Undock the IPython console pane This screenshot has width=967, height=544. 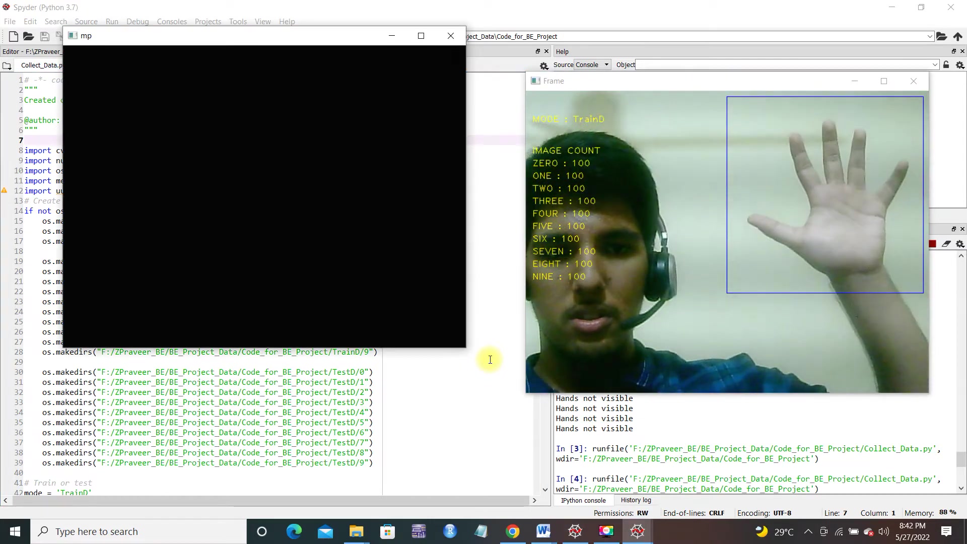tap(953, 229)
